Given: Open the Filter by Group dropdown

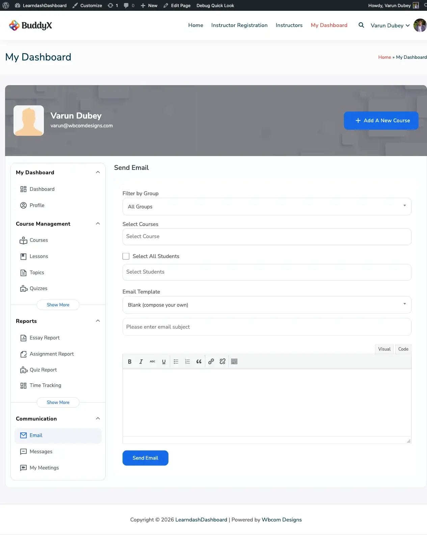Looking at the screenshot, I should 267,206.
